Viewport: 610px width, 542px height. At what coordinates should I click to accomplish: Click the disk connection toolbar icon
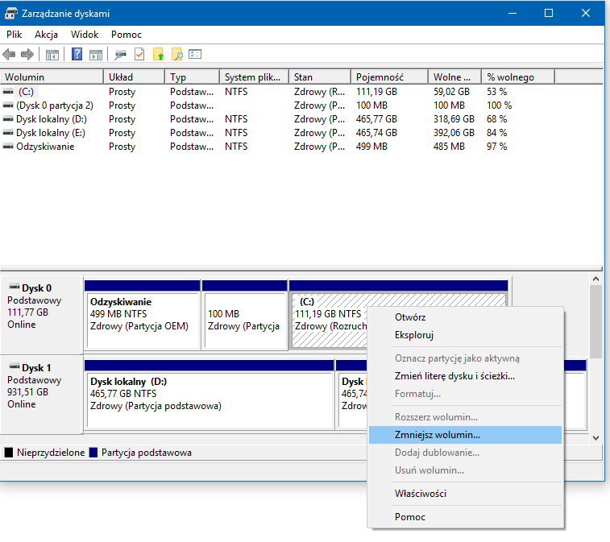pos(121,55)
